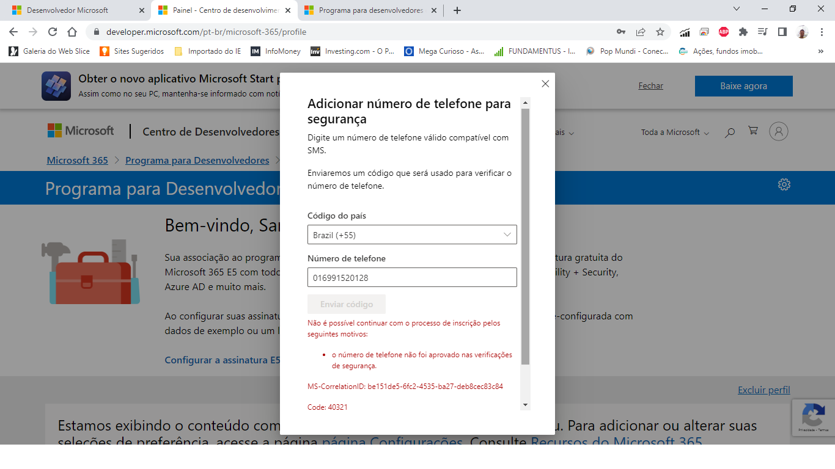Viewport: 835px width, 469px height.
Task: Click the browser back arrow
Action: click(13, 32)
